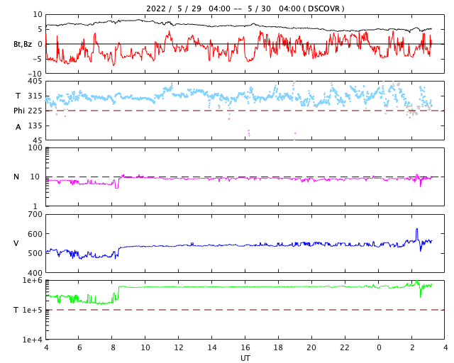
Task: Click the "N" density axis label
Action: 16,177
